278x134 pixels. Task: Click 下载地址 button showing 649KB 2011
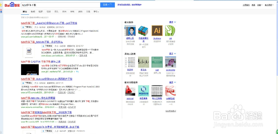[27, 83]
